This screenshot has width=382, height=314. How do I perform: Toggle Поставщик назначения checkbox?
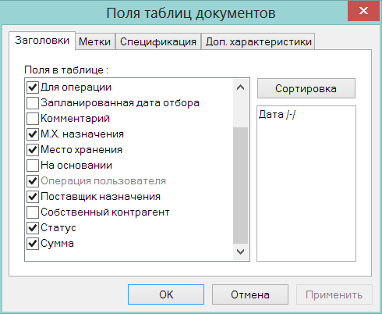(x=33, y=197)
